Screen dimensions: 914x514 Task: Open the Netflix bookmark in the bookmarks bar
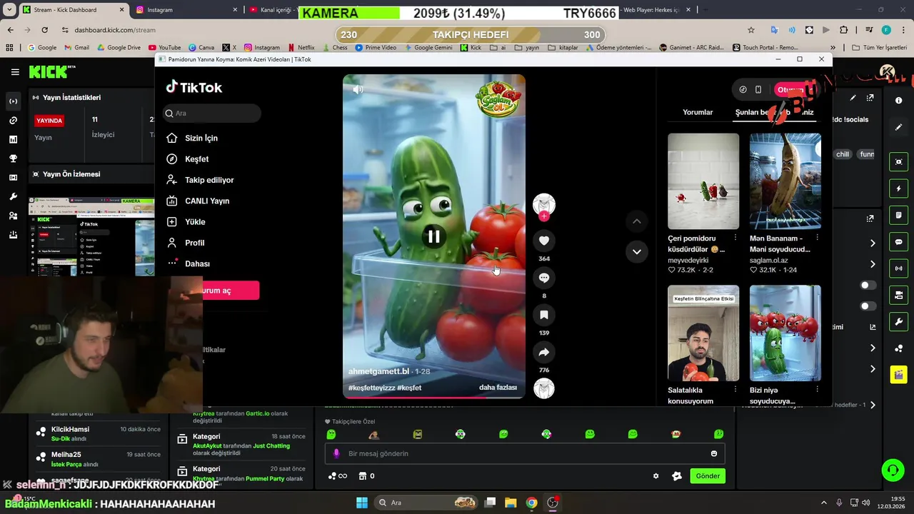(301, 48)
